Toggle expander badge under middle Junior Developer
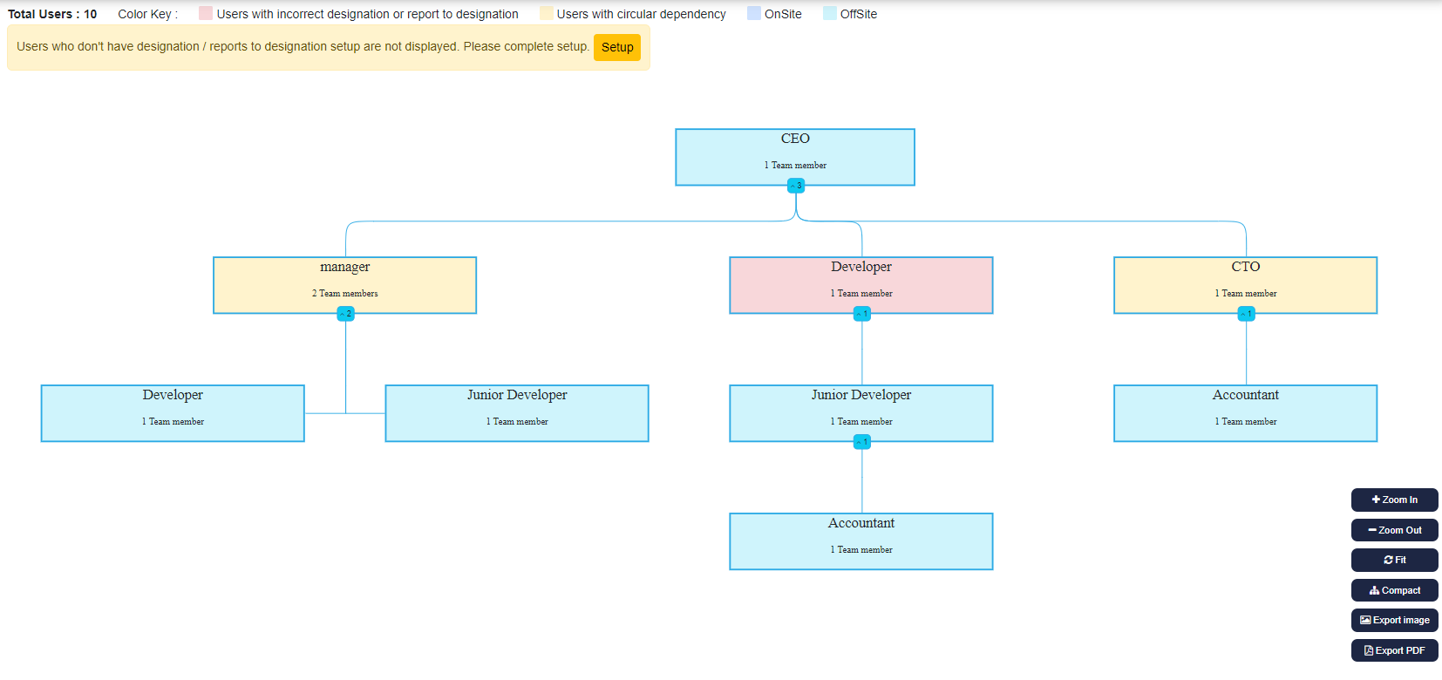Viewport: 1442px width, 680px height. [861, 442]
